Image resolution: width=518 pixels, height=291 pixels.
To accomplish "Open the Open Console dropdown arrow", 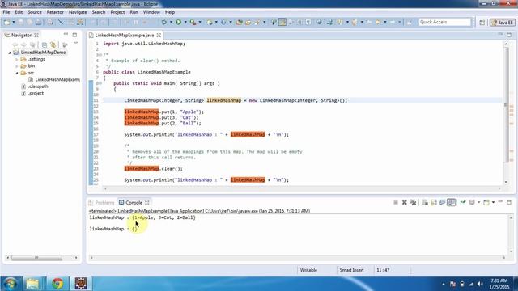I will pos(493,203).
